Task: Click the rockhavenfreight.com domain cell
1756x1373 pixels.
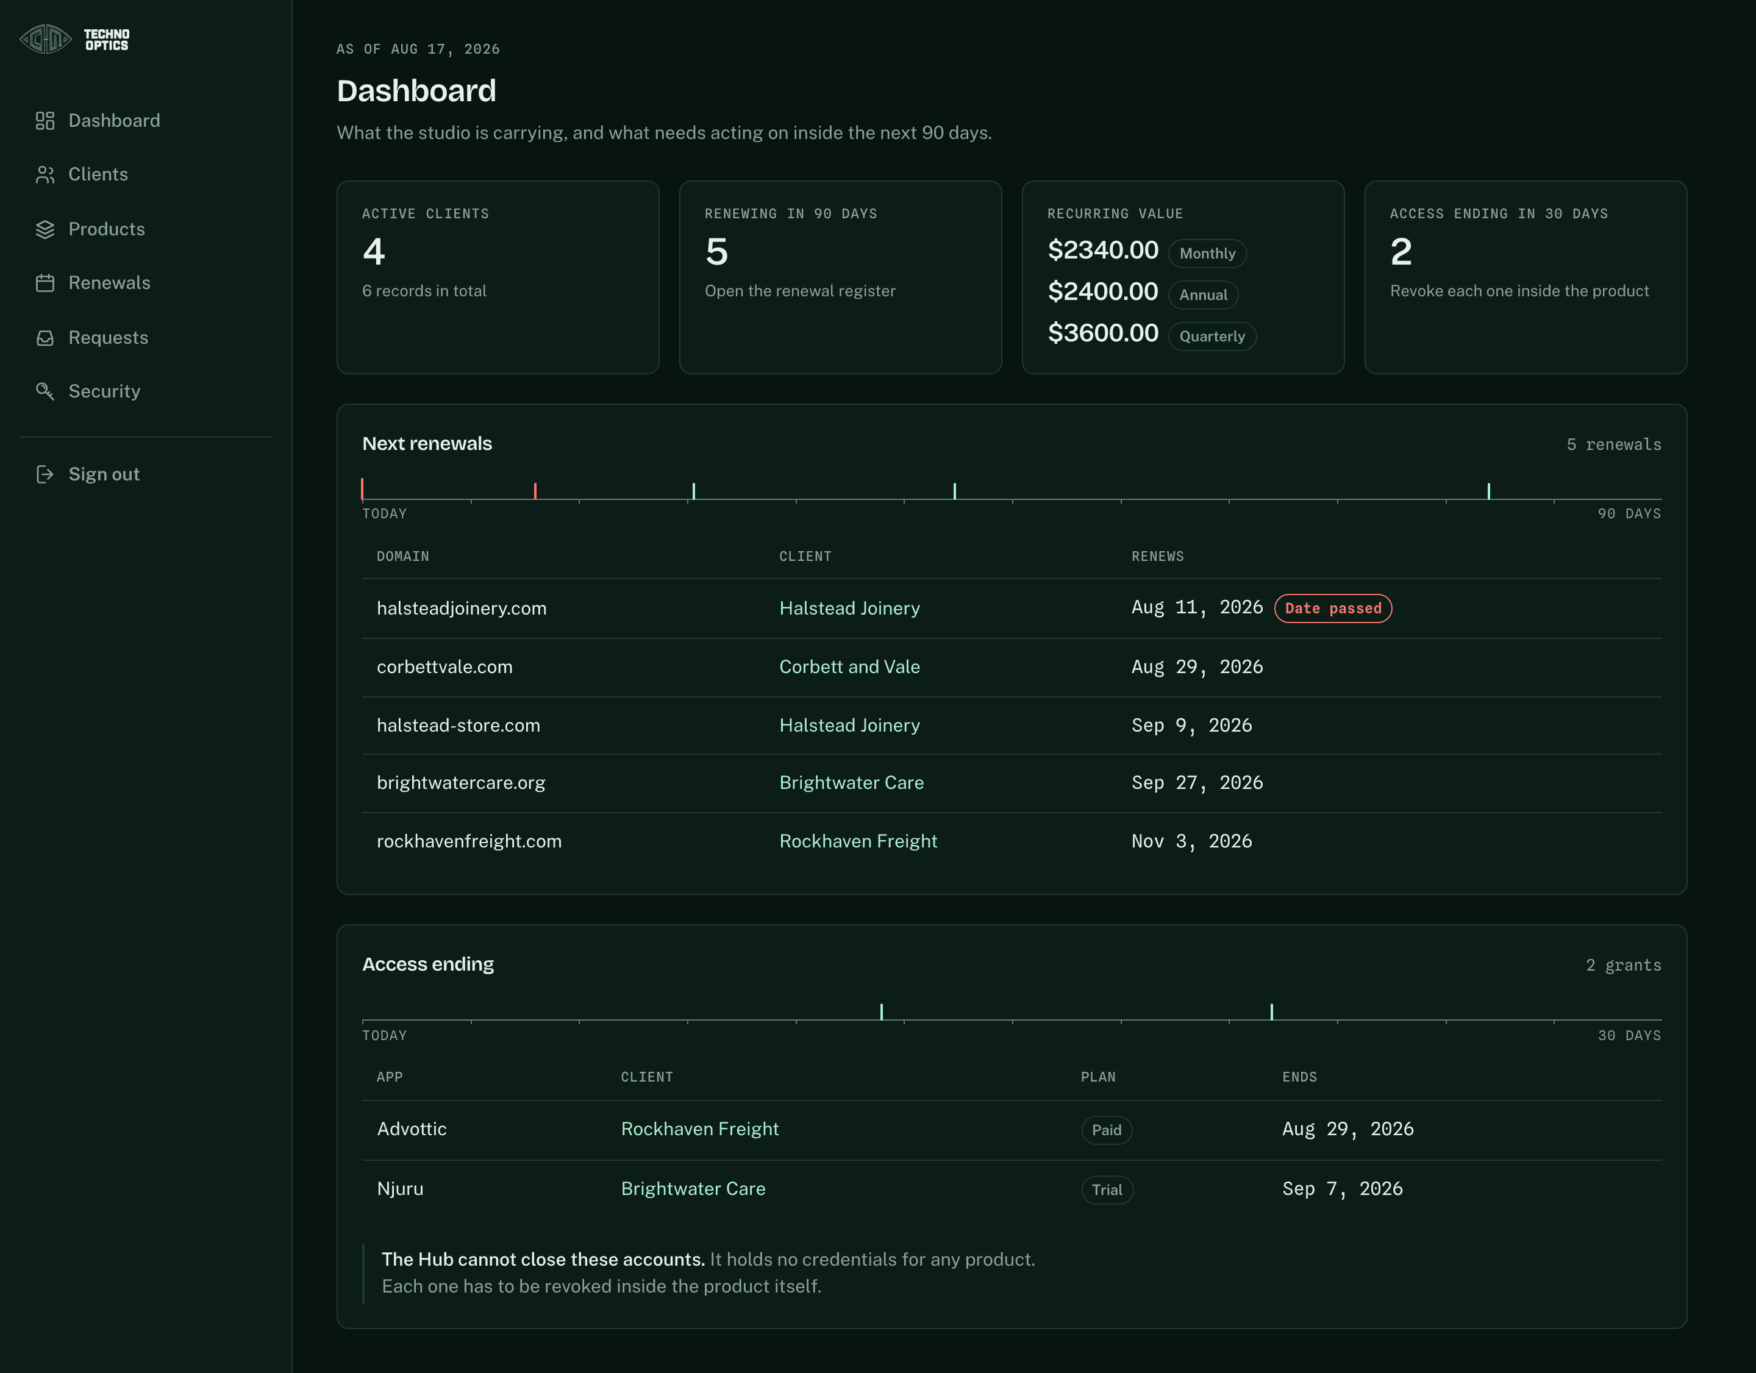Action: (469, 841)
